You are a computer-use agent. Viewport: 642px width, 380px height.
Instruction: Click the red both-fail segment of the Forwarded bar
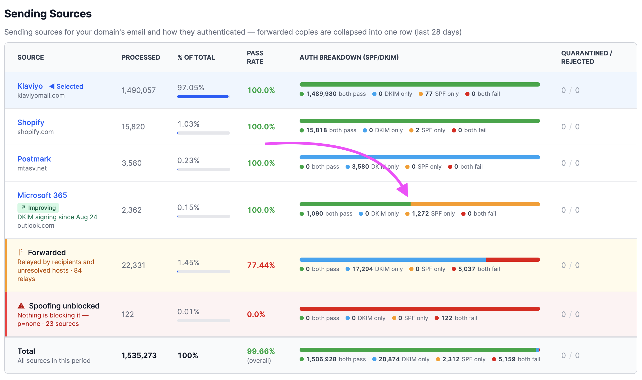pos(513,260)
